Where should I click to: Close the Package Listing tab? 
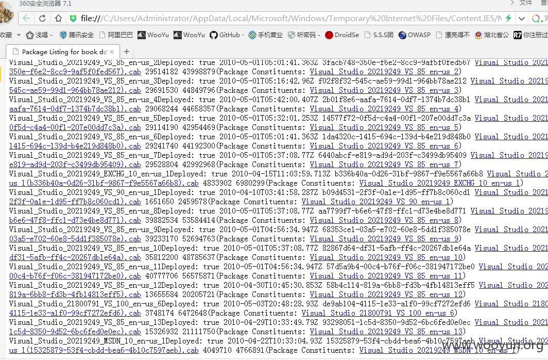click(112, 52)
